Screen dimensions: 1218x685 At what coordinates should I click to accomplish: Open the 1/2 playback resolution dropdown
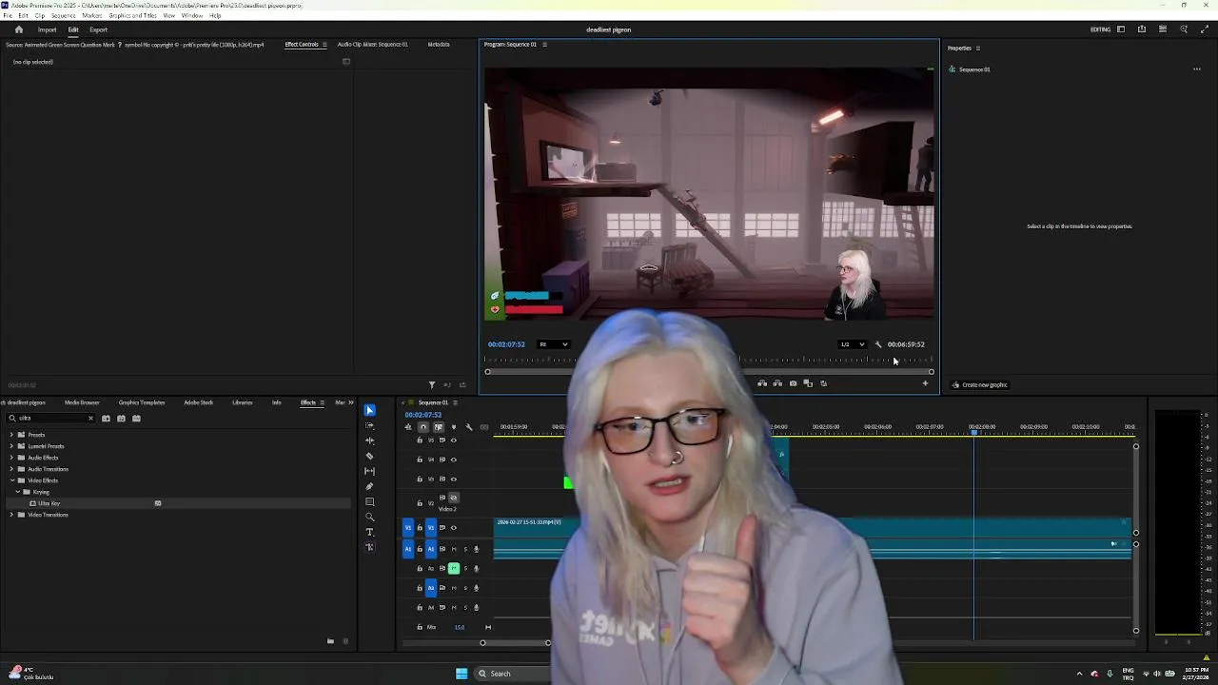pyautogui.click(x=852, y=344)
